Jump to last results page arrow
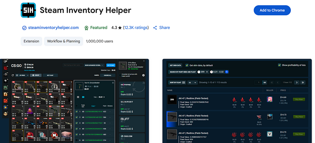The image size is (315, 143). click(x=303, y=82)
